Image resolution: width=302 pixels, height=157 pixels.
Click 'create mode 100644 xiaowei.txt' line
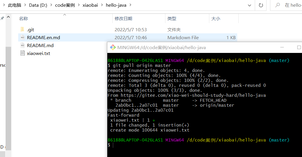coord(150,130)
